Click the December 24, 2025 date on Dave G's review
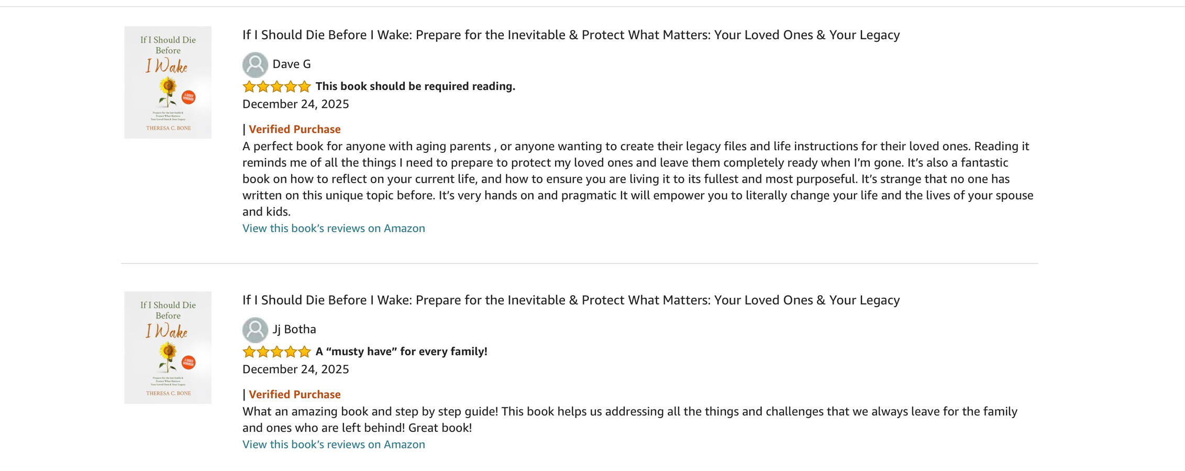 click(x=295, y=104)
